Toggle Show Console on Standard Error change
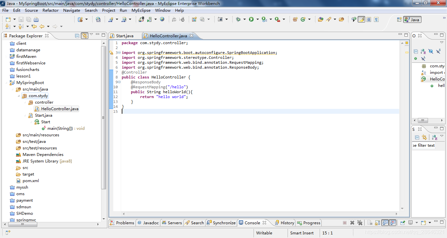447x238 pixels. coord(393,223)
